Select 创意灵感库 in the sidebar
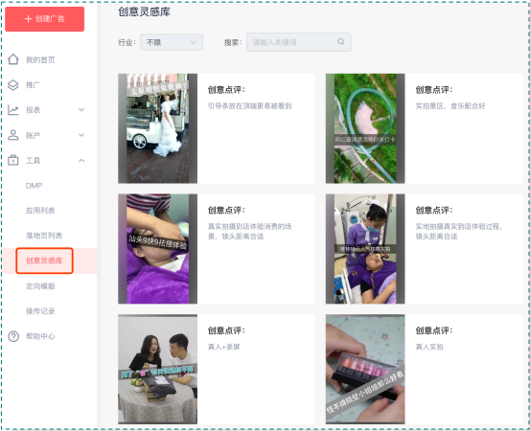The width and height of the screenshot is (530, 431). (x=44, y=261)
